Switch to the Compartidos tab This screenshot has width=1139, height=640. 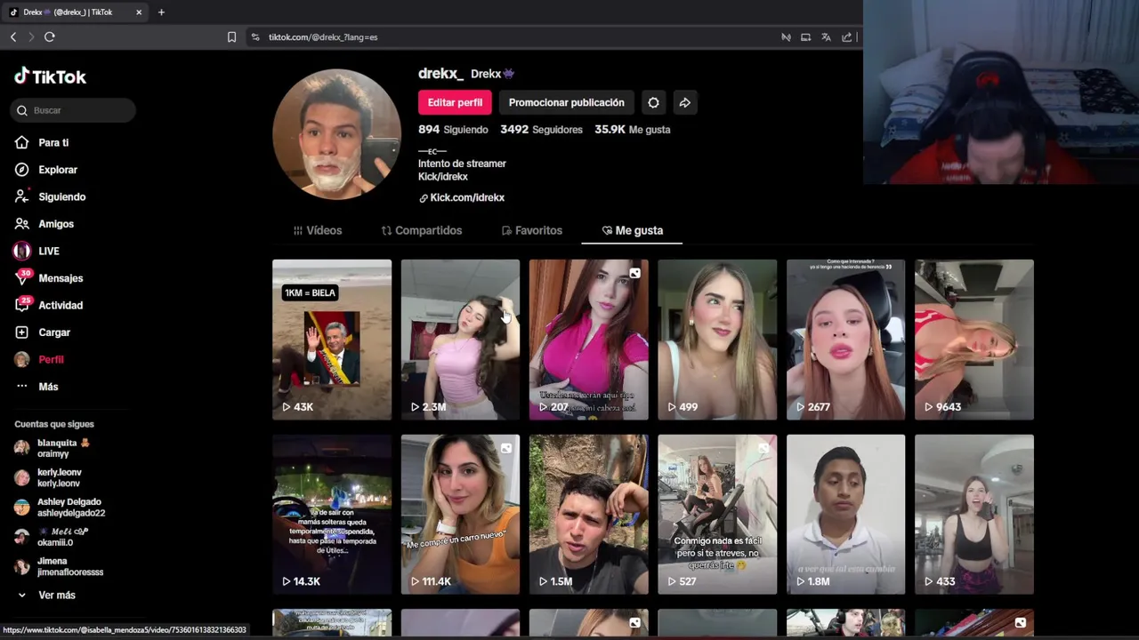(422, 230)
